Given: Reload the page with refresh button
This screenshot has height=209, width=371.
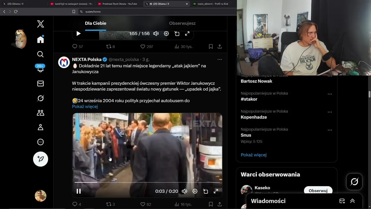Looking at the screenshot, I should 16,12.
